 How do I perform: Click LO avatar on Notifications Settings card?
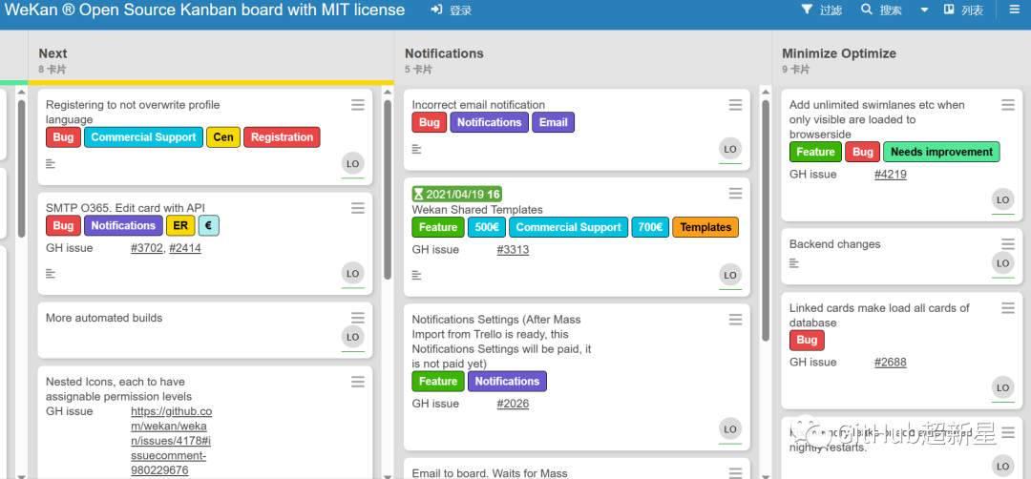pos(730,429)
